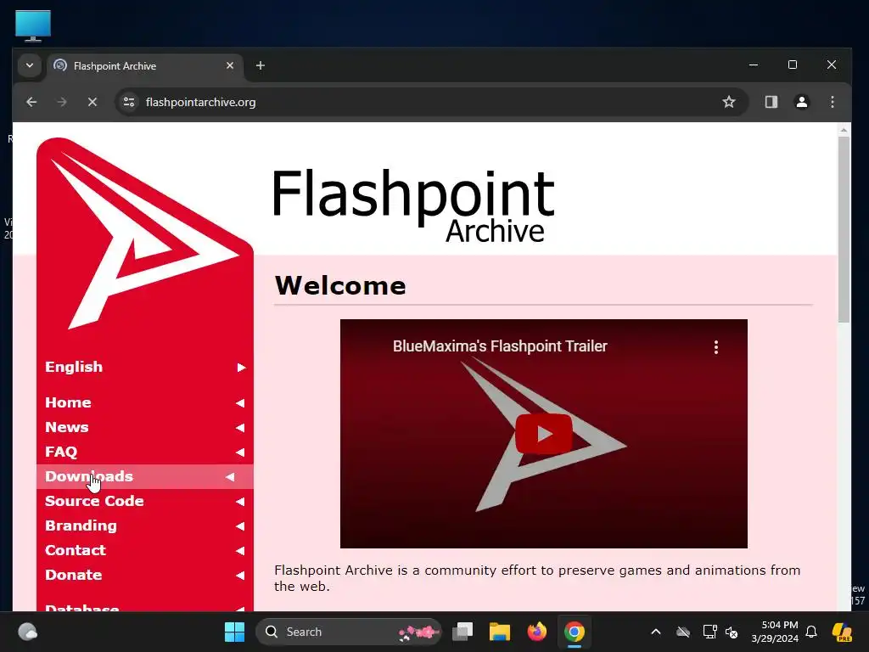Select the Flashpoint Archive tab
The height and width of the screenshot is (652, 869).
[x=145, y=66]
